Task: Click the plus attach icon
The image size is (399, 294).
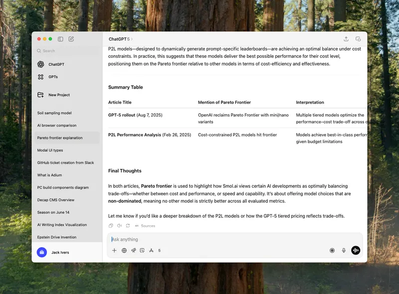Action: [x=114, y=251]
